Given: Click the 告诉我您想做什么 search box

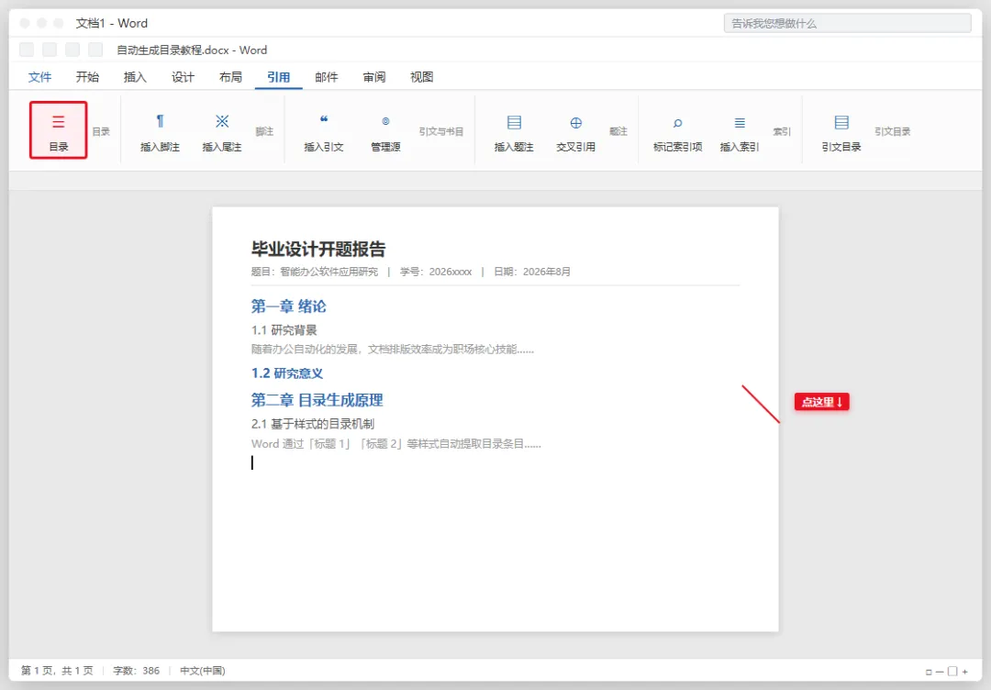Looking at the screenshot, I should coord(848,23).
